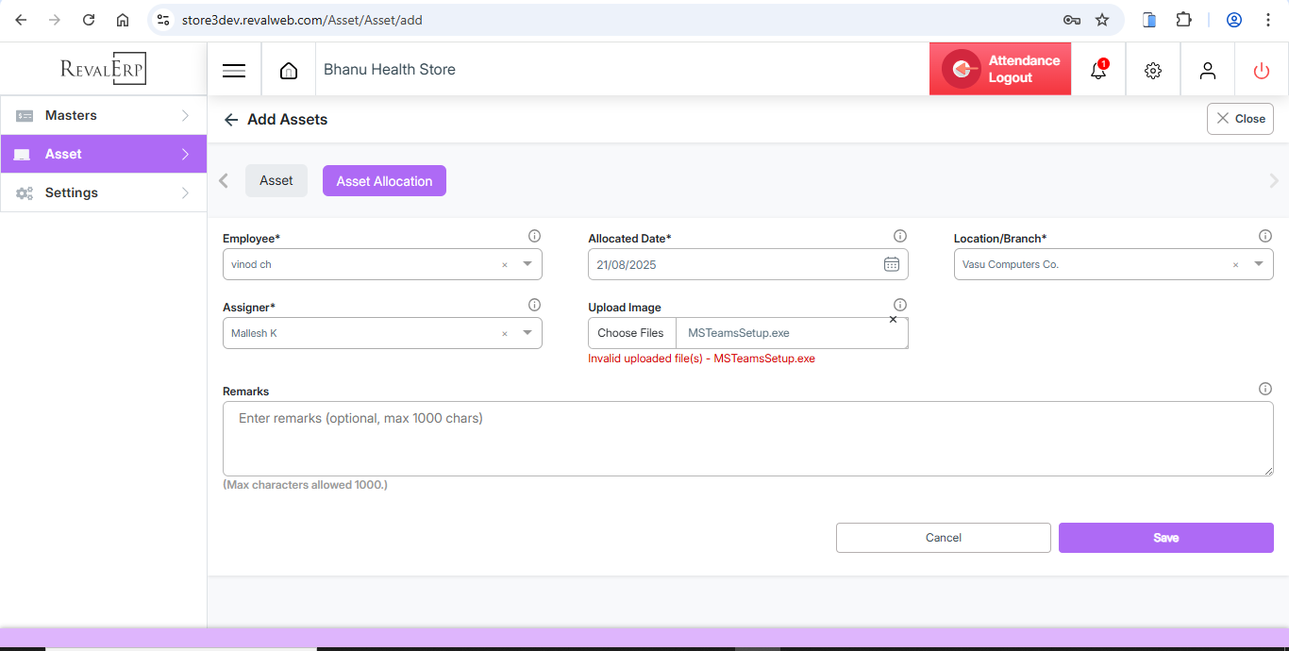
Task: Open the settings gear in header
Action: [x=1152, y=71]
